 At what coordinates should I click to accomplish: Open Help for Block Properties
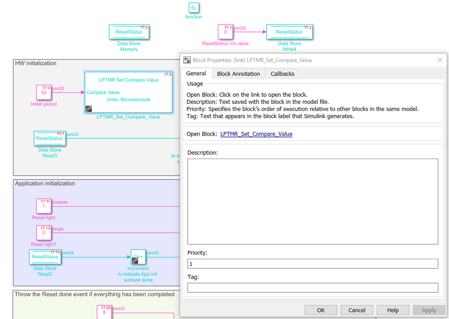pyautogui.click(x=393, y=310)
